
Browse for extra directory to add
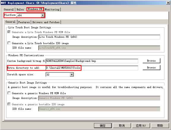(x=151, y=68)
